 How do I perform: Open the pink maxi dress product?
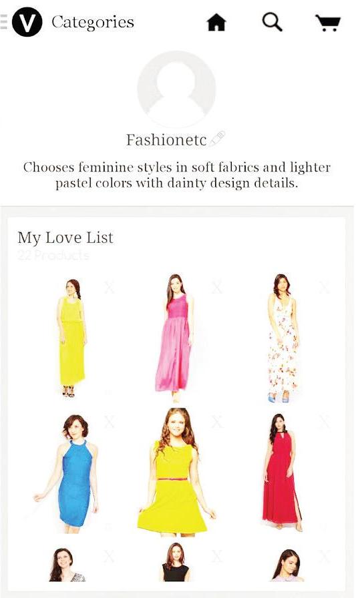click(x=174, y=338)
